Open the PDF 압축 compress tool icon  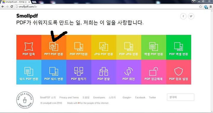pyautogui.click(x=29, y=47)
